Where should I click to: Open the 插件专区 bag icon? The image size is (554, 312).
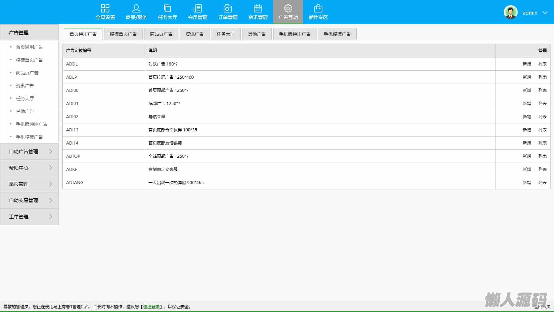tap(318, 8)
